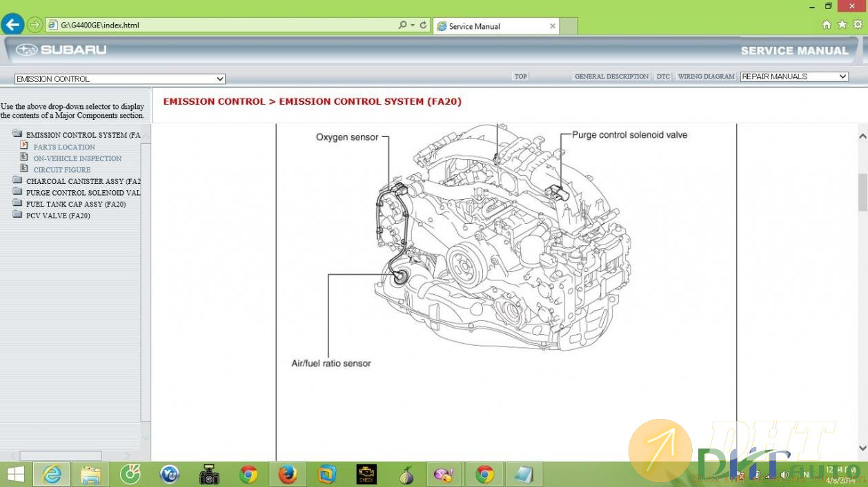This screenshot has width=868, height=487.
Task: Open the ON-VEHICLE INSPECTION link
Action: (x=77, y=158)
